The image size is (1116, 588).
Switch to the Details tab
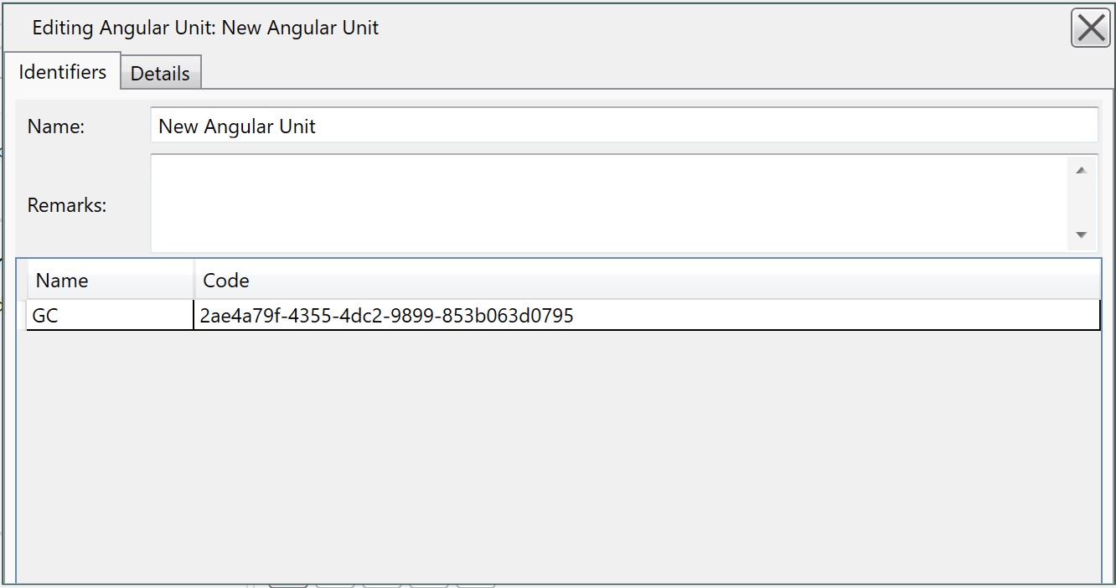click(x=160, y=73)
